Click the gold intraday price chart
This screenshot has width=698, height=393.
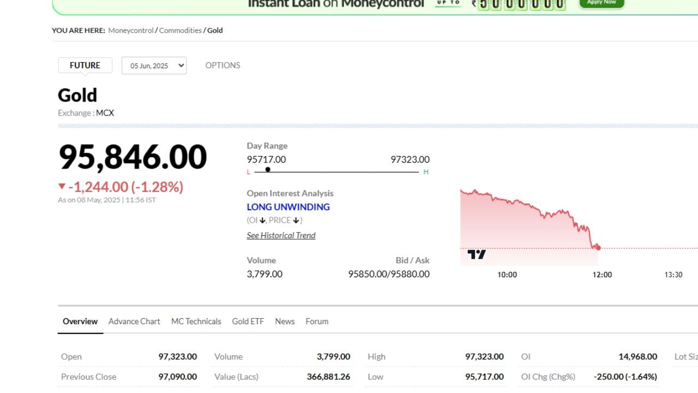pyautogui.click(x=579, y=227)
